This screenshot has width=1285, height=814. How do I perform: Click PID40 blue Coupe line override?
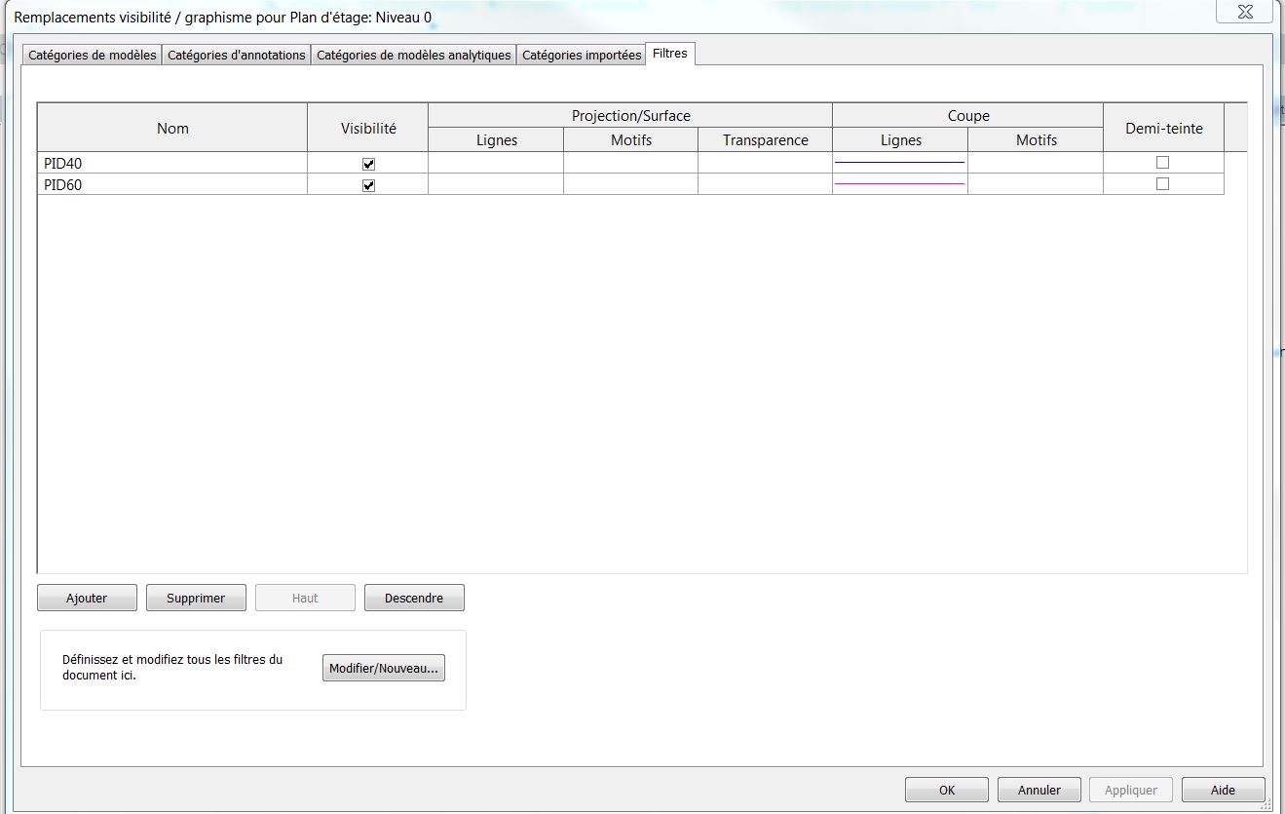point(899,163)
